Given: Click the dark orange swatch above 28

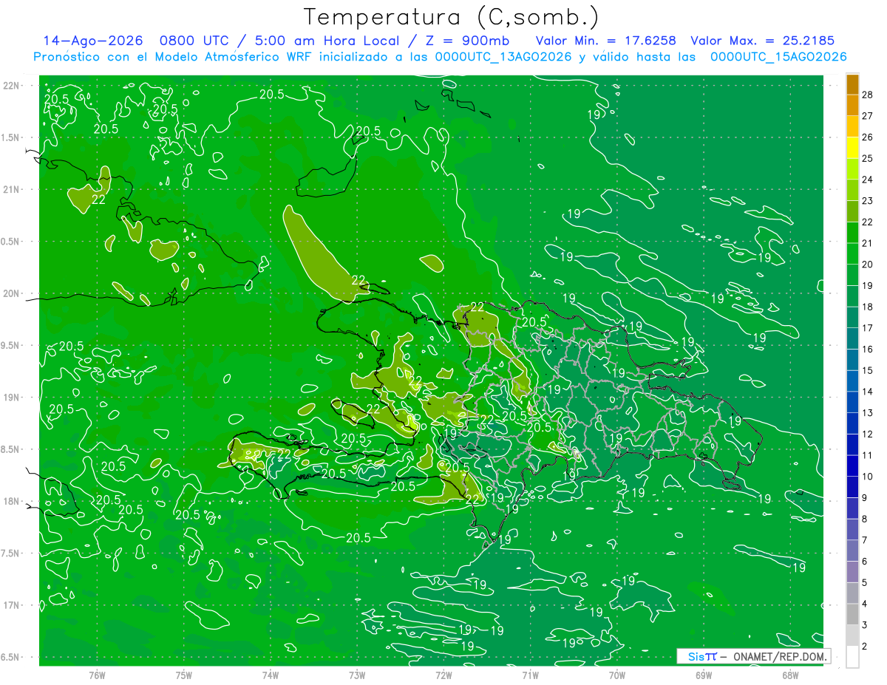Looking at the screenshot, I should click(852, 84).
